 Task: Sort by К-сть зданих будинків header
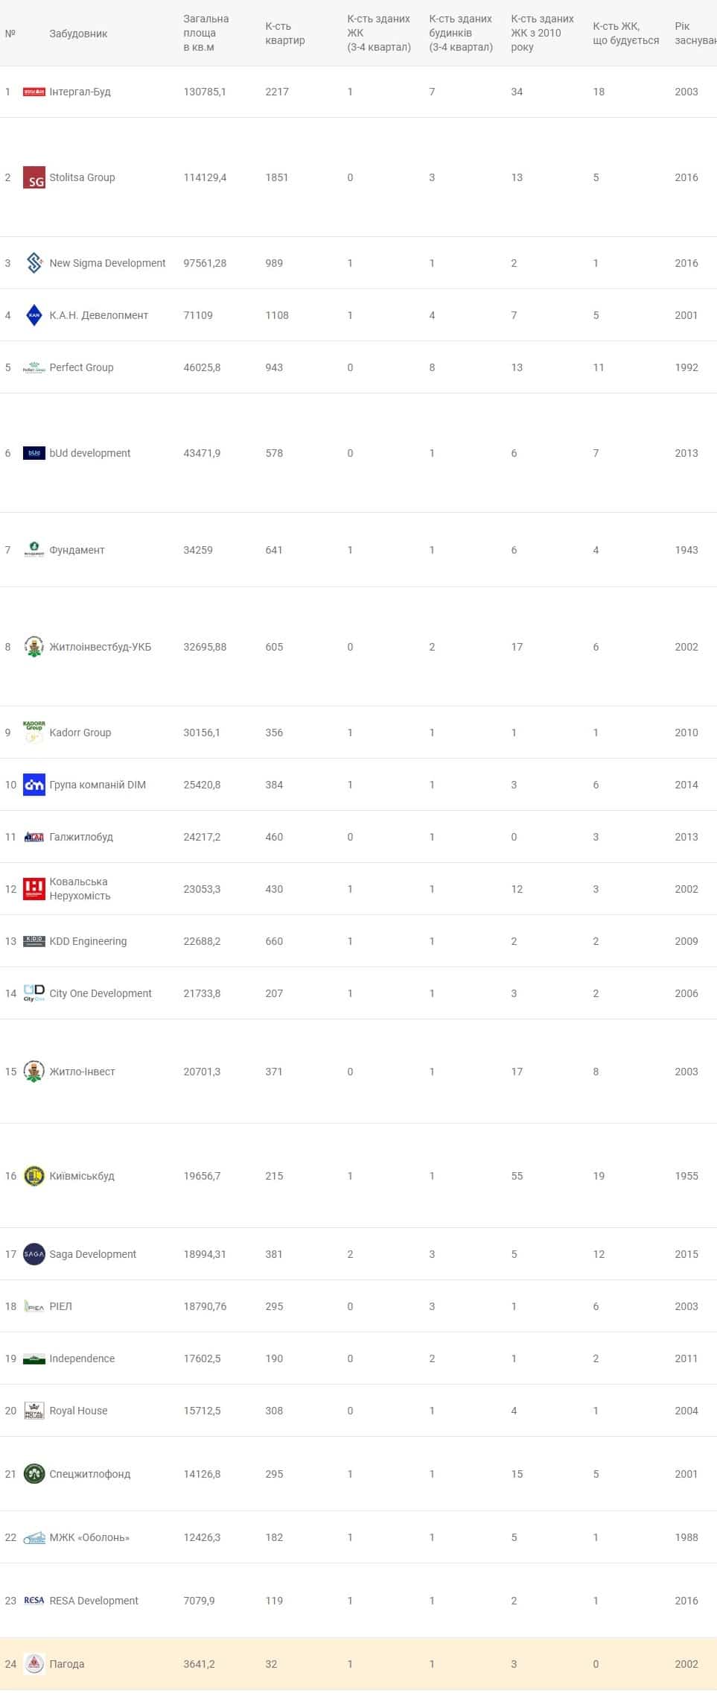click(461, 33)
